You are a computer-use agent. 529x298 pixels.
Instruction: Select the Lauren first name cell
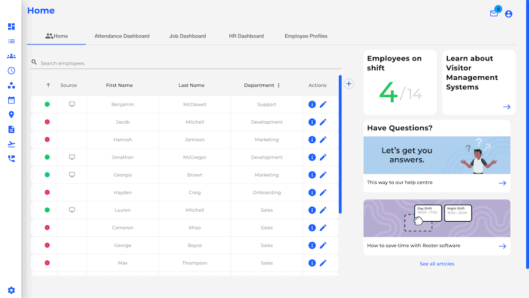(122, 210)
